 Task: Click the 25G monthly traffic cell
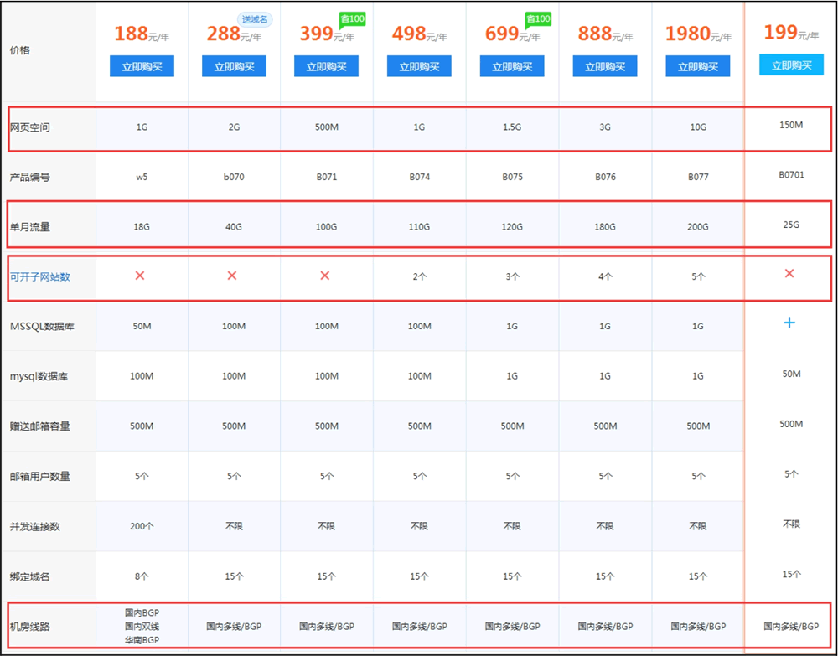point(791,225)
